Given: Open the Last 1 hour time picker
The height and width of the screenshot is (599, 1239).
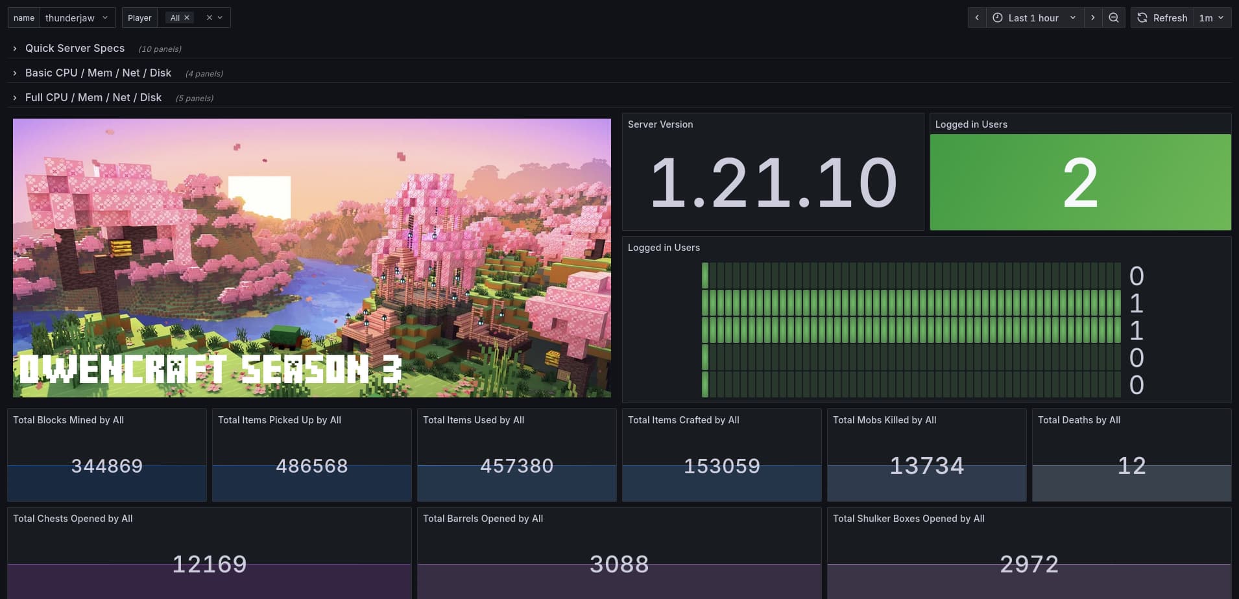Looking at the screenshot, I should (1034, 18).
